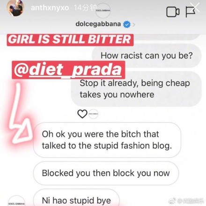206x206 pixels.
Task: Close the story with the X icon
Action: (195, 7)
